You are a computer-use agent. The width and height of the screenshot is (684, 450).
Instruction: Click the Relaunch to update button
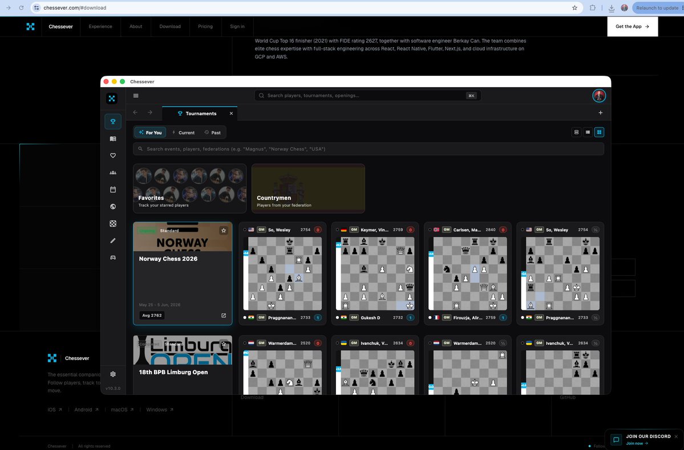[x=658, y=8]
